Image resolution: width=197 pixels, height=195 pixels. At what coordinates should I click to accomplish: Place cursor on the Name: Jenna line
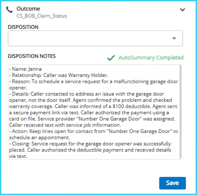click(x=25, y=69)
